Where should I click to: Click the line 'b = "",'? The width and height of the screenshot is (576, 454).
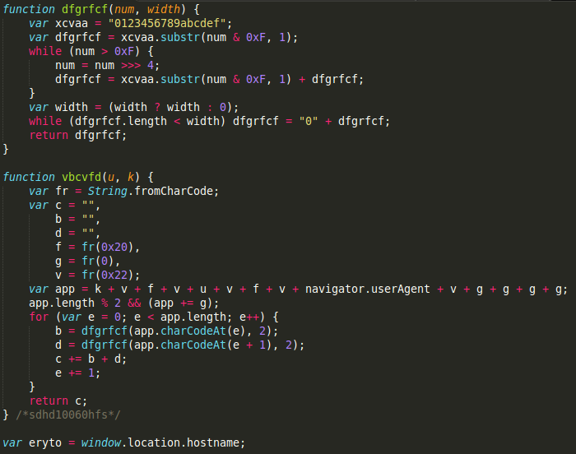coord(77,219)
